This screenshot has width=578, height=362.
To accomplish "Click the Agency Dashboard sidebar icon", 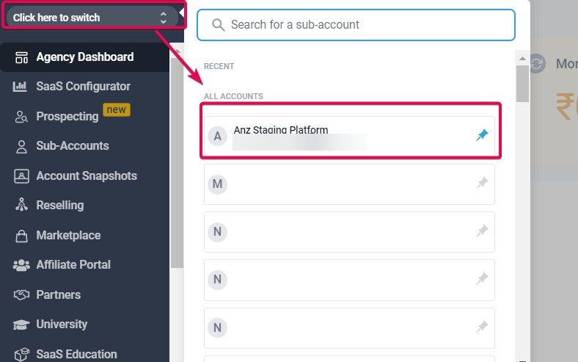I will point(21,57).
